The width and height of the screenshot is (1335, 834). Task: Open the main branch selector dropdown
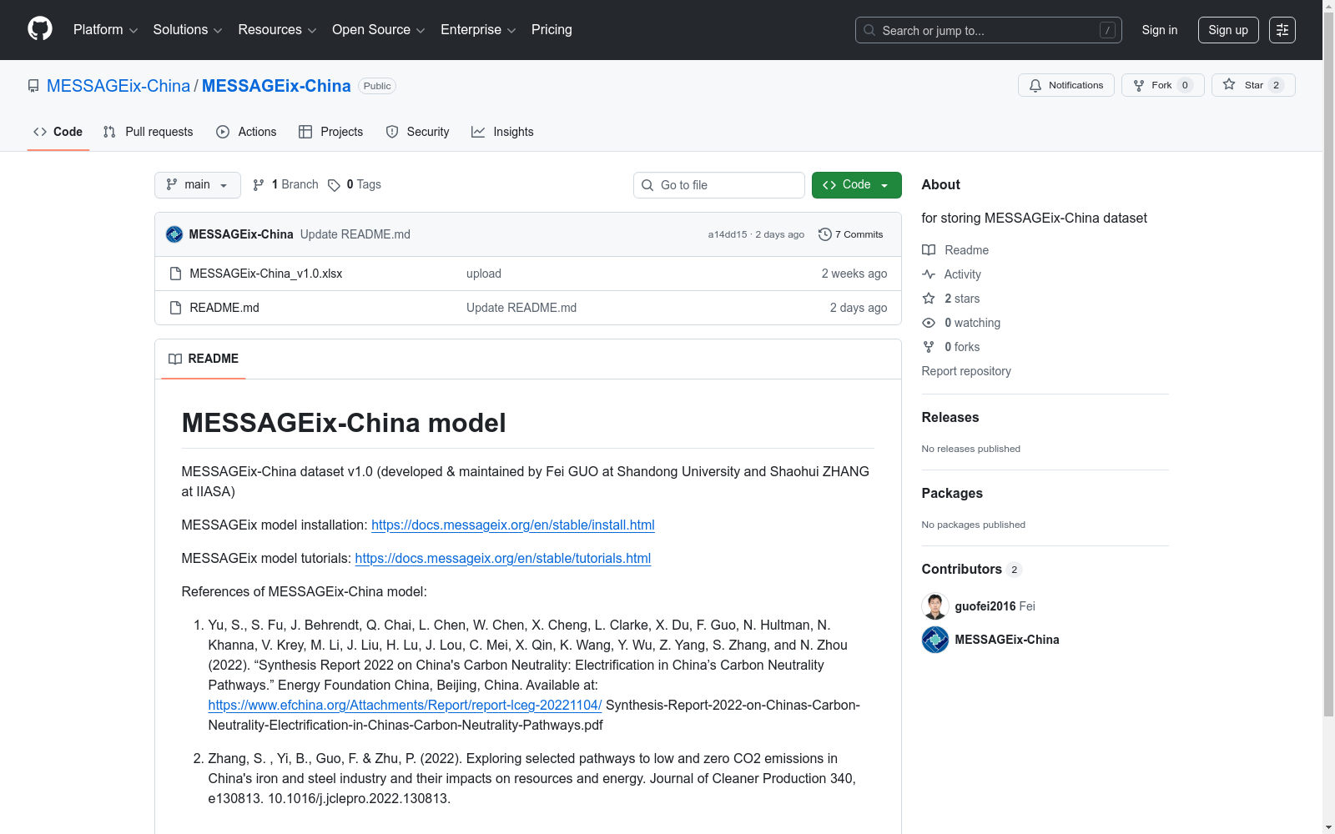point(198,185)
